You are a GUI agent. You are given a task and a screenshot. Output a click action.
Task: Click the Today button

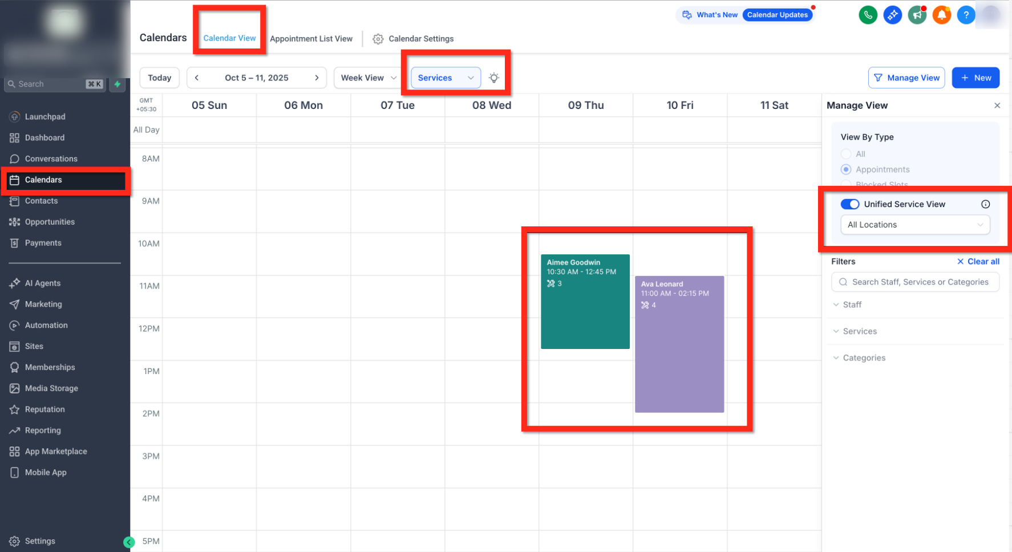click(x=160, y=78)
